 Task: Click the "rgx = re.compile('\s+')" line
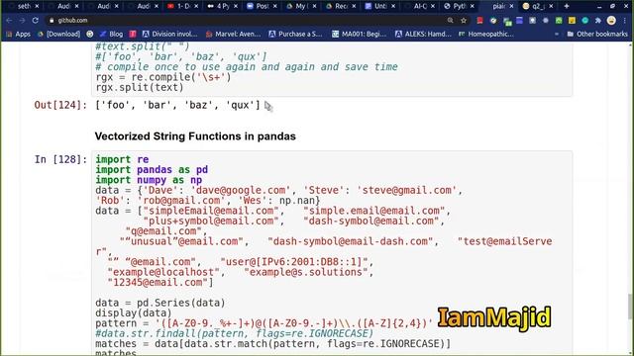pyautogui.click(x=163, y=77)
